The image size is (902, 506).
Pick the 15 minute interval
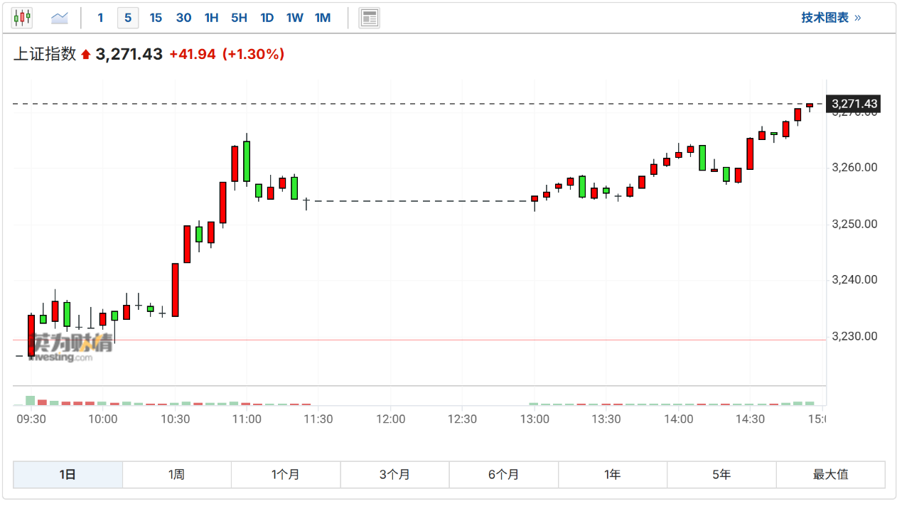point(156,18)
